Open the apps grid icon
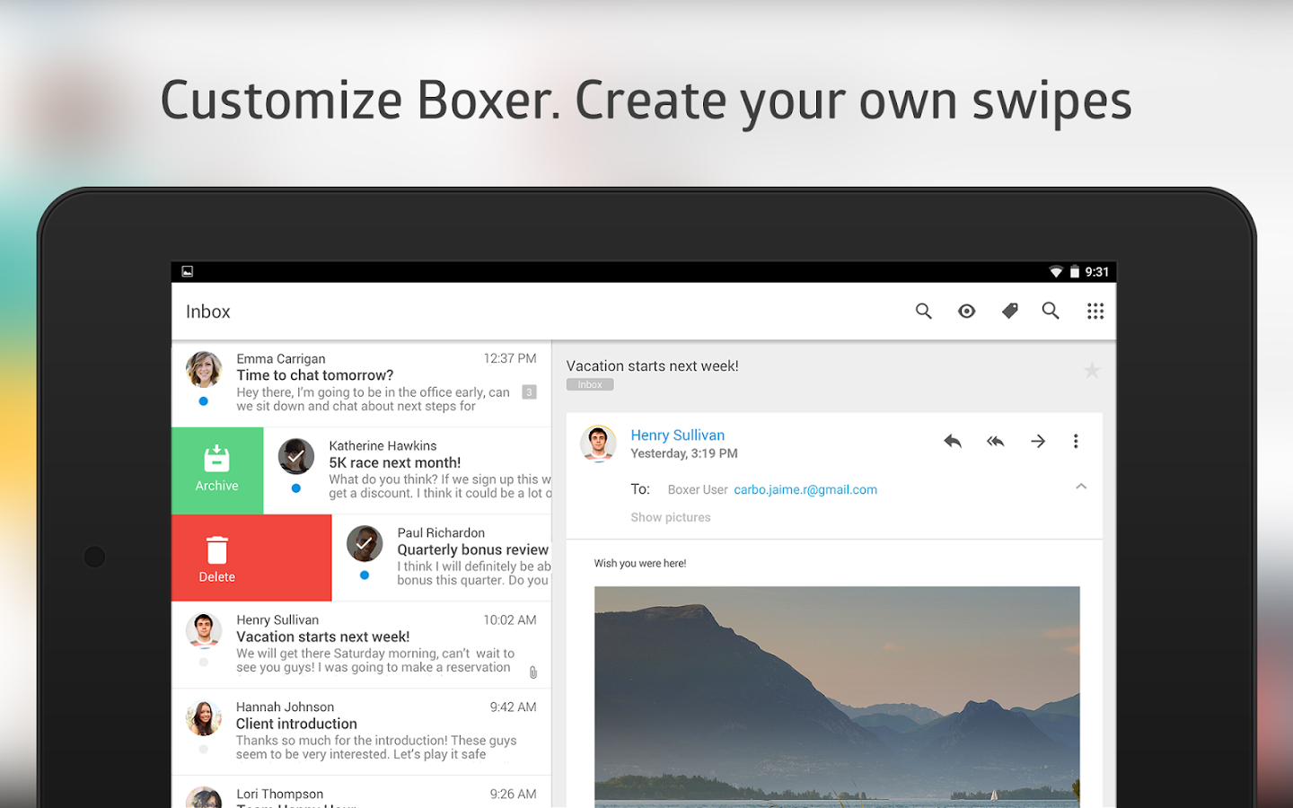This screenshot has width=1293, height=808. [x=1095, y=311]
